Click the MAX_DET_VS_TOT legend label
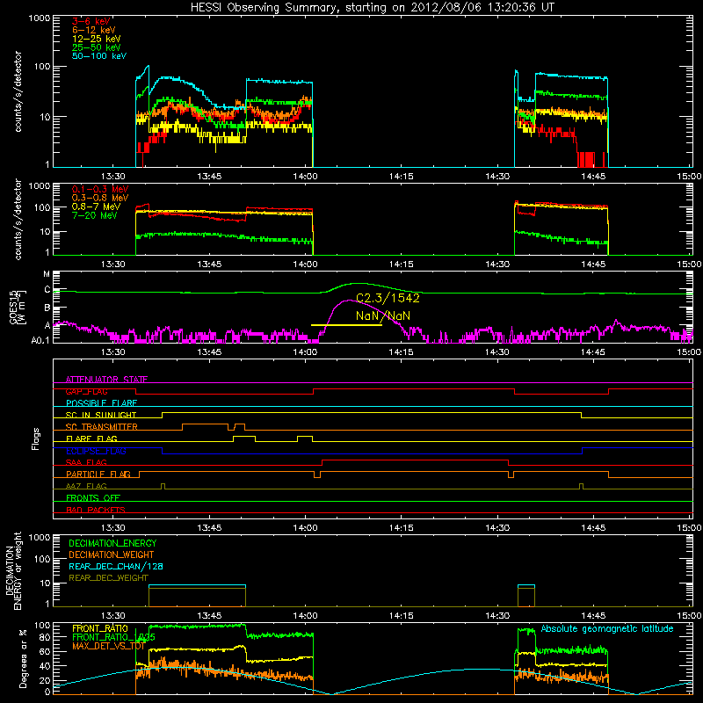 click(x=108, y=646)
